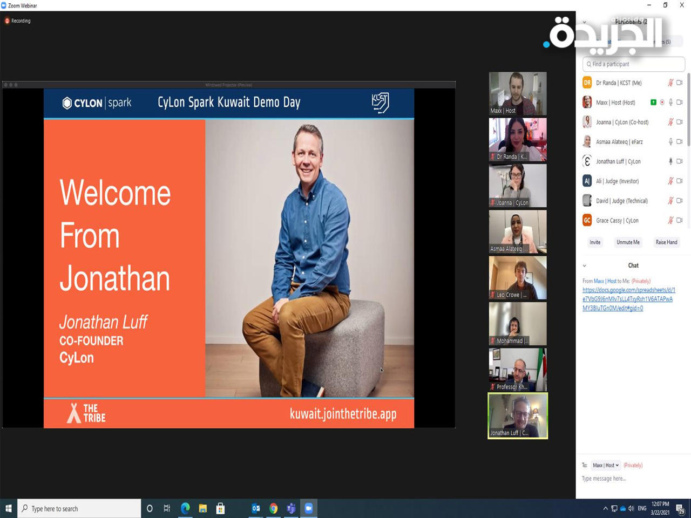This screenshot has height=518, width=691.
Task: Collapse the Chat panel chevron
Action: (584, 265)
